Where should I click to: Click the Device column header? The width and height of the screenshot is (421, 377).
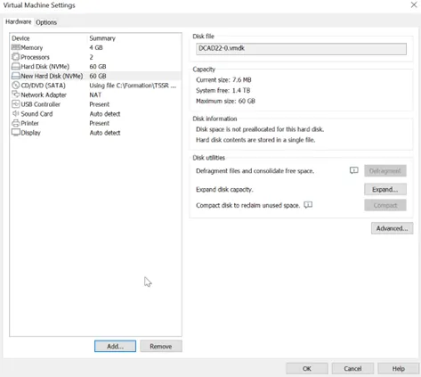[x=20, y=38]
